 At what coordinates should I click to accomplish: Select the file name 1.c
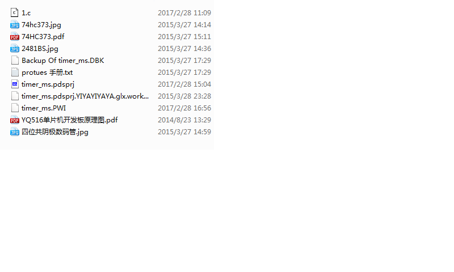tap(26, 12)
